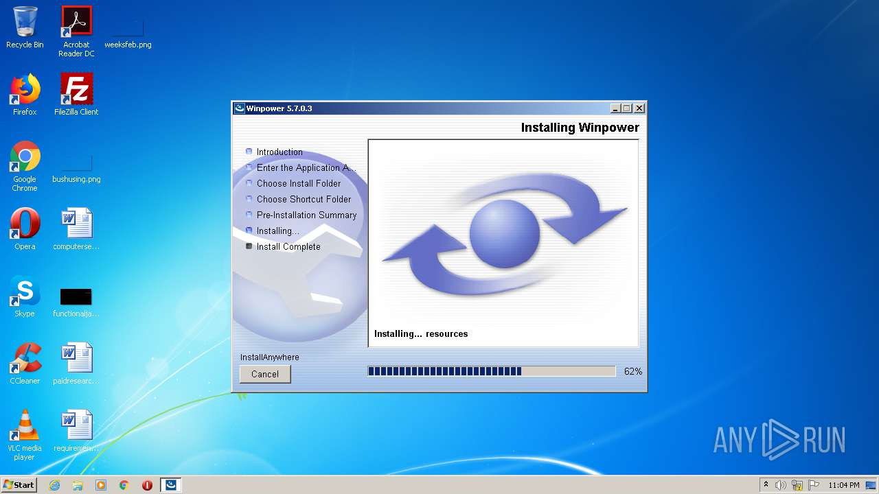Cancel the Winpower installation
The height and width of the screenshot is (494, 879).
pos(265,374)
